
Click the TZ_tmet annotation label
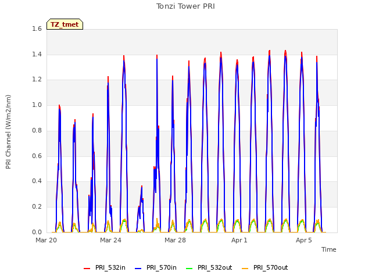pyautogui.click(x=65, y=24)
